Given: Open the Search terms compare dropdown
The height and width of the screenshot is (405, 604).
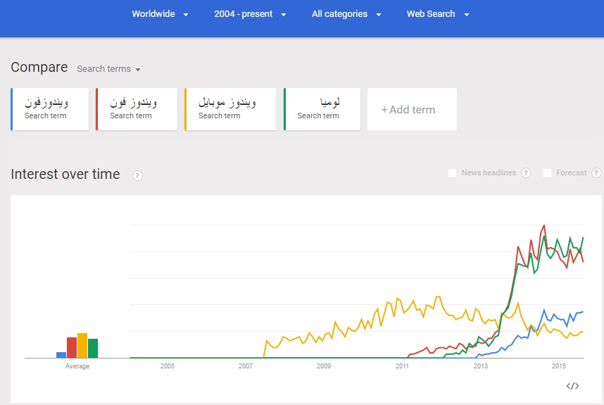Looking at the screenshot, I should [x=108, y=69].
